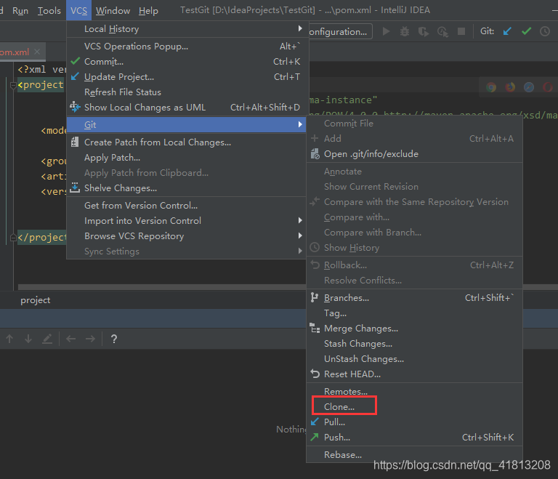Open preview in Chrome browser icon
The height and width of the screenshot is (479, 558).
point(491,87)
